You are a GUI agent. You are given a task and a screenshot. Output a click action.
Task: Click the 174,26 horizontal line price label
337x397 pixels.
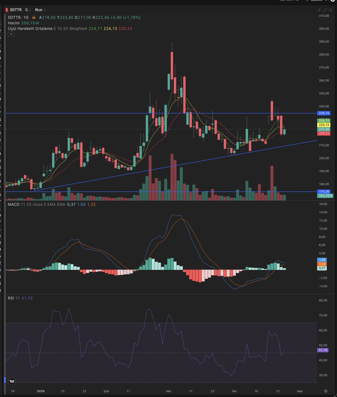pyautogui.click(x=323, y=192)
